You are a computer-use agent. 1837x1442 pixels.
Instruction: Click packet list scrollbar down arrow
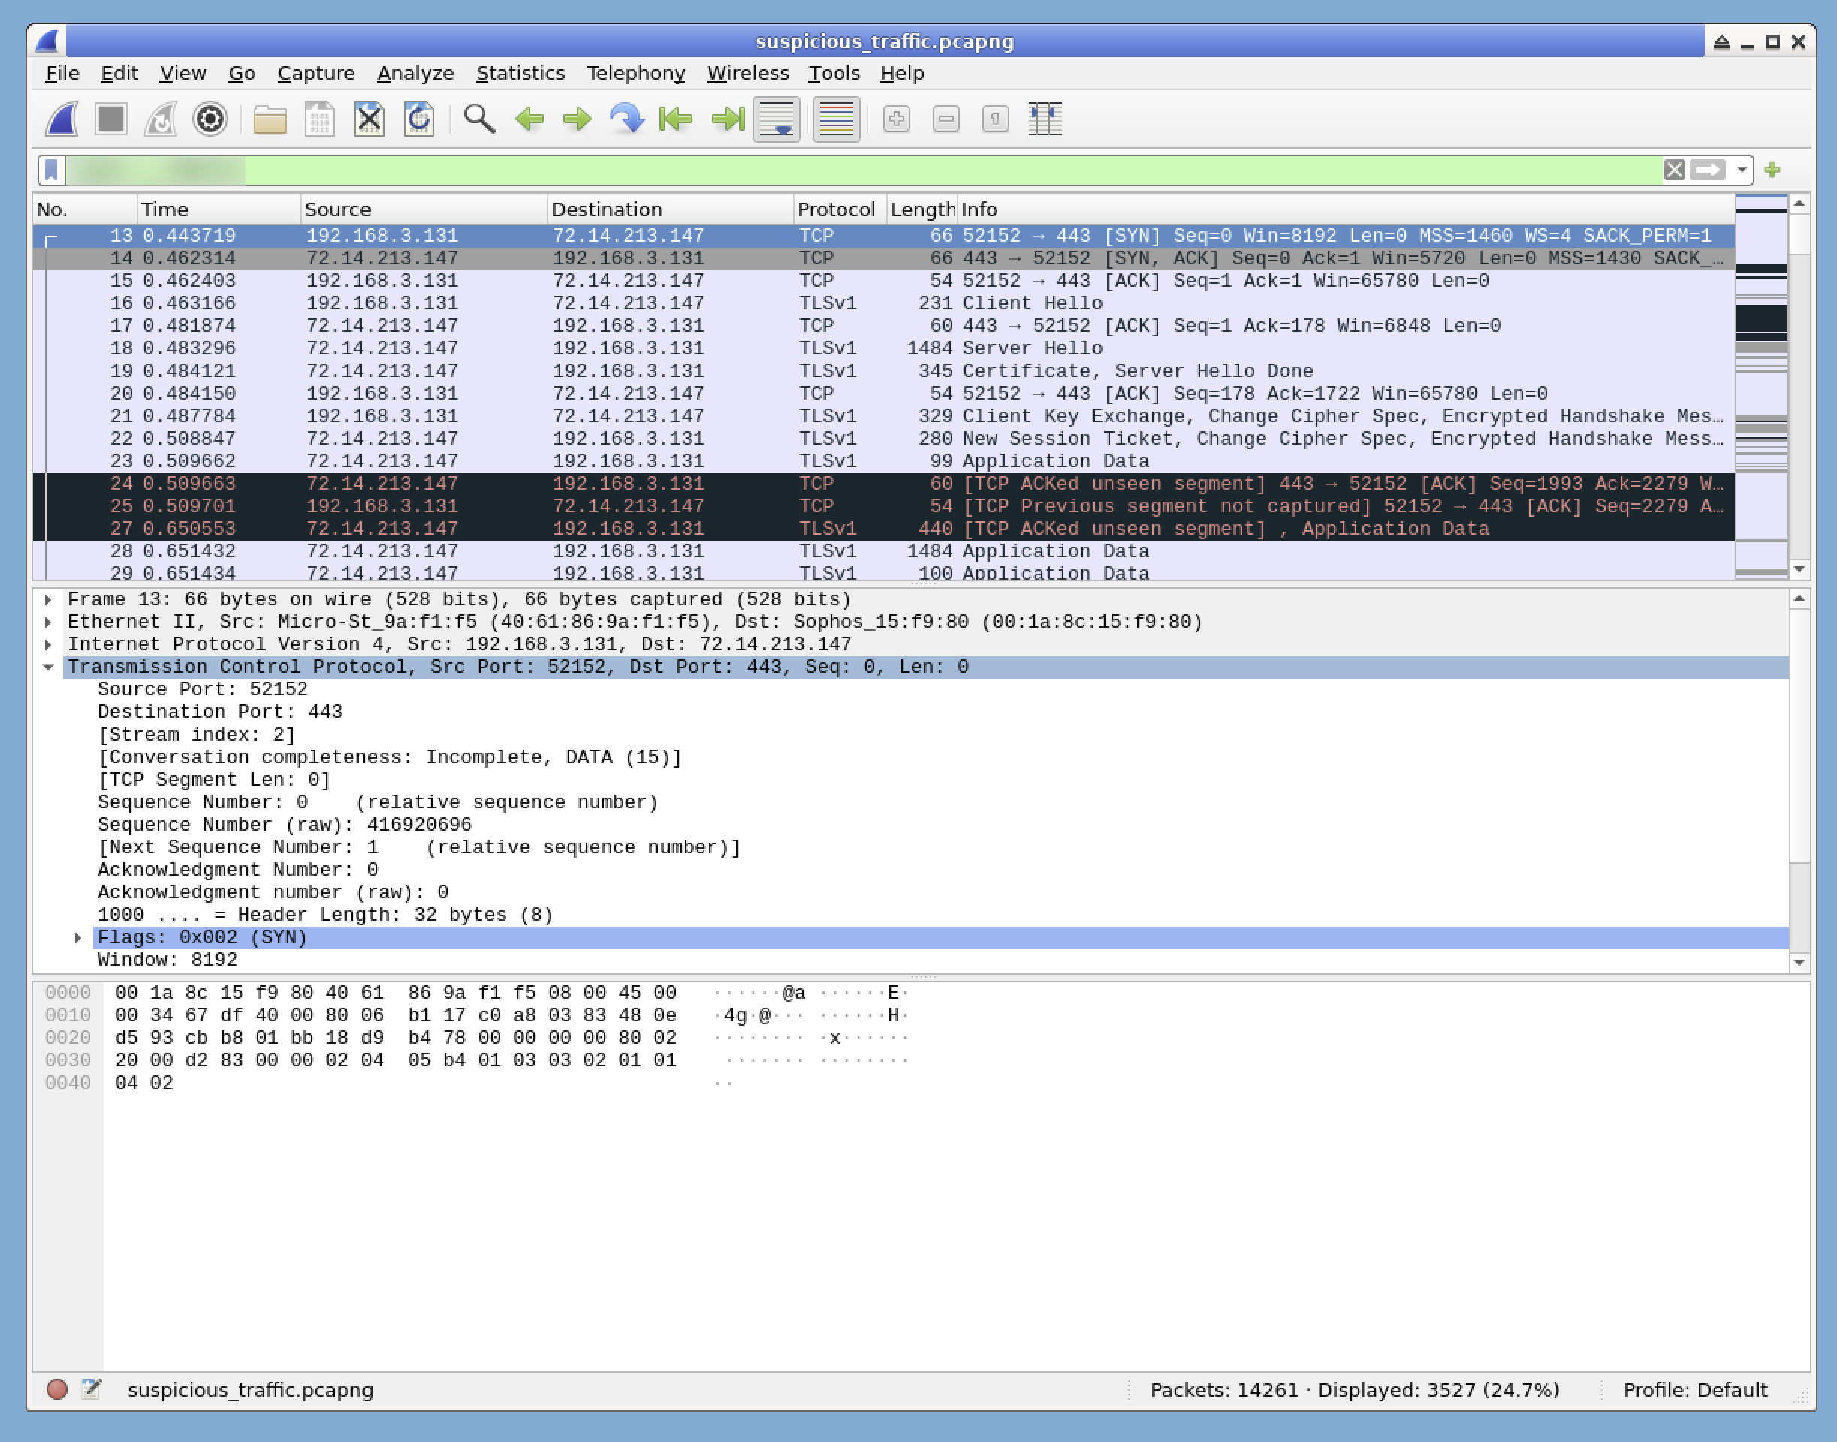pyautogui.click(x=1800, y=570)
